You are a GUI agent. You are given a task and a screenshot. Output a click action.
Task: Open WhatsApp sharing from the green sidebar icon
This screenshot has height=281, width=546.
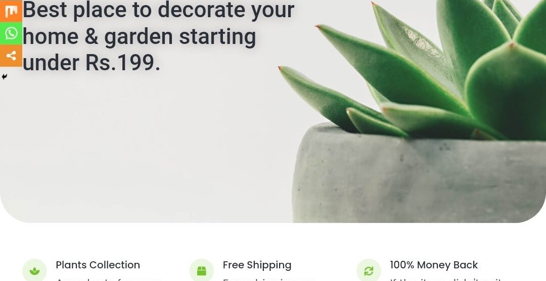tap(11, 33)
